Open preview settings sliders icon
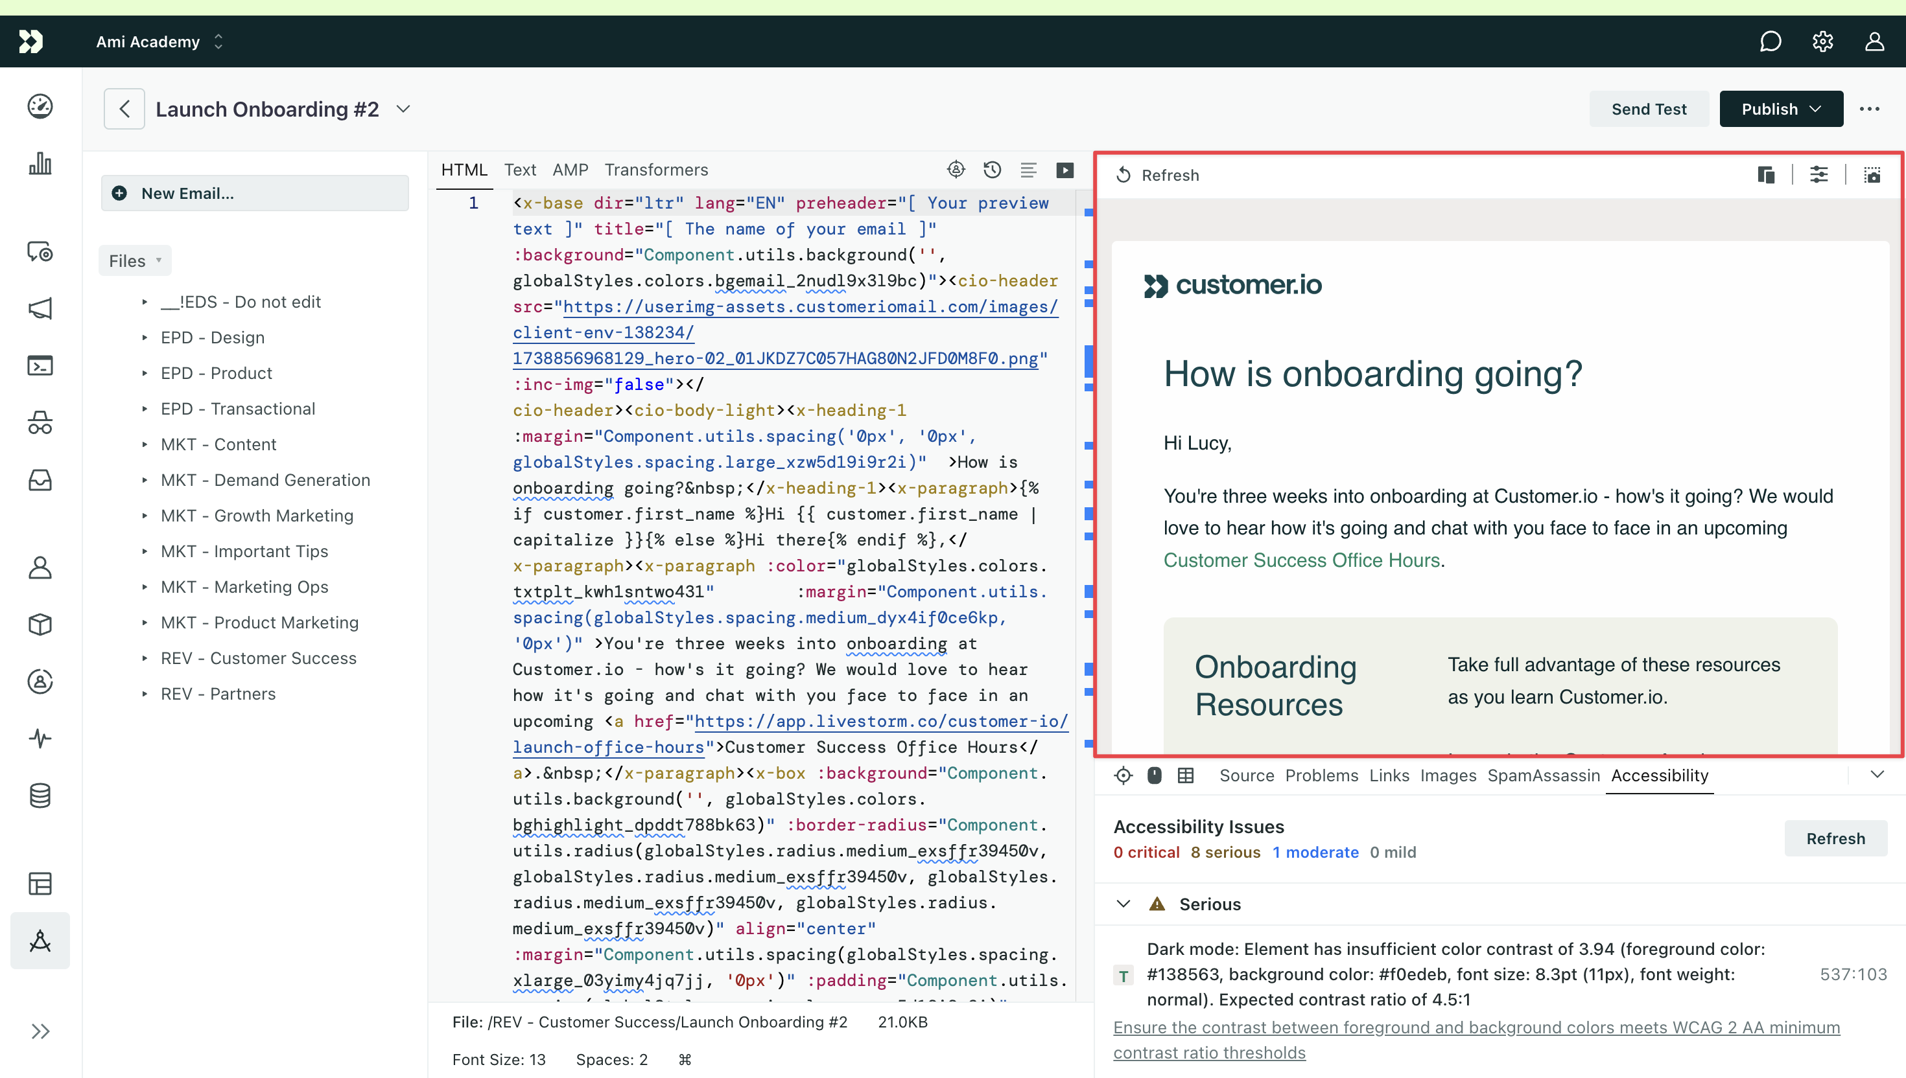 point(1818,176)
